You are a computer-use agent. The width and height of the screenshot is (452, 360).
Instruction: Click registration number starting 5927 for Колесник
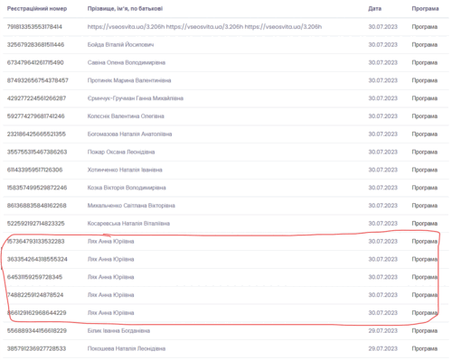[x=35, y=116]
